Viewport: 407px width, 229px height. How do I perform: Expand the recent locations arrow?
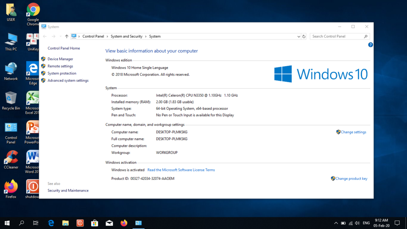[x=61, y=36]
